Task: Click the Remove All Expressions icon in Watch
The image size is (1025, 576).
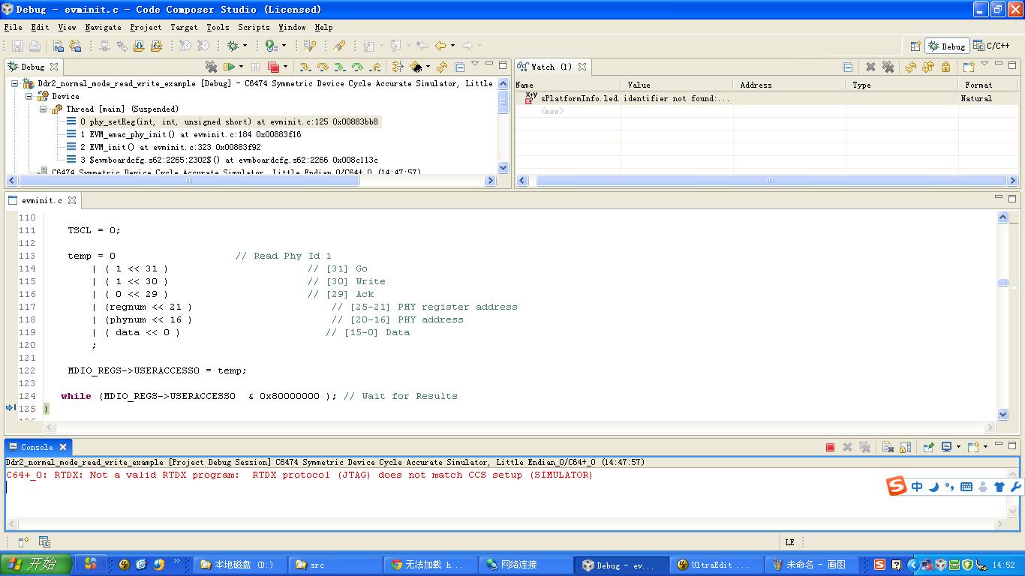Action: (888, 67)
